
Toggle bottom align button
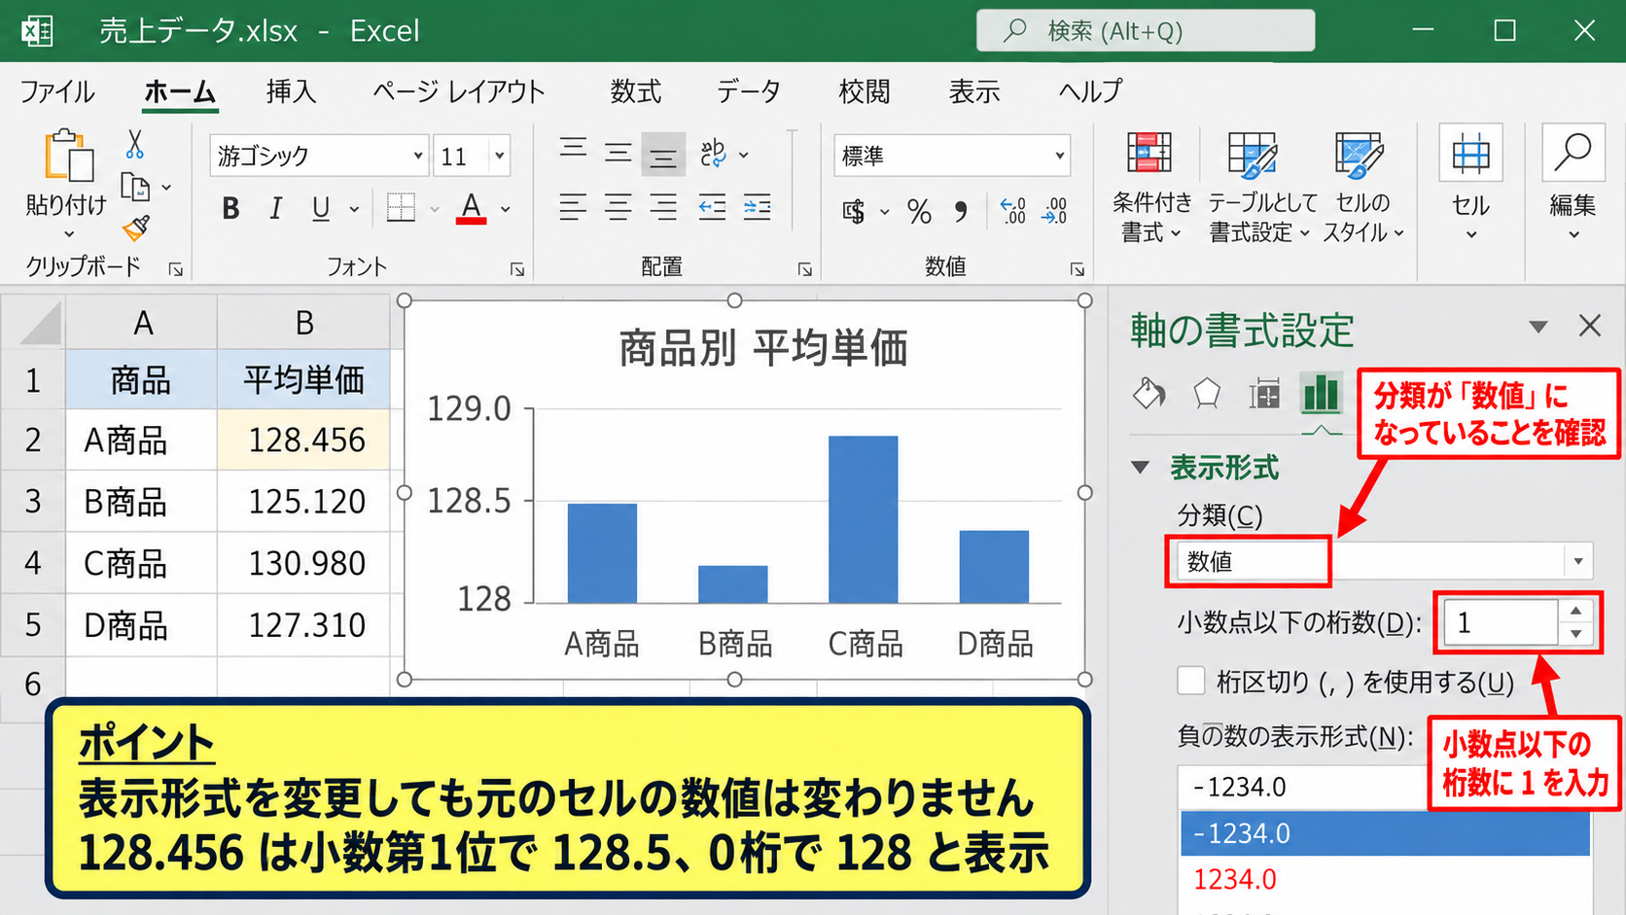[663, 155]
